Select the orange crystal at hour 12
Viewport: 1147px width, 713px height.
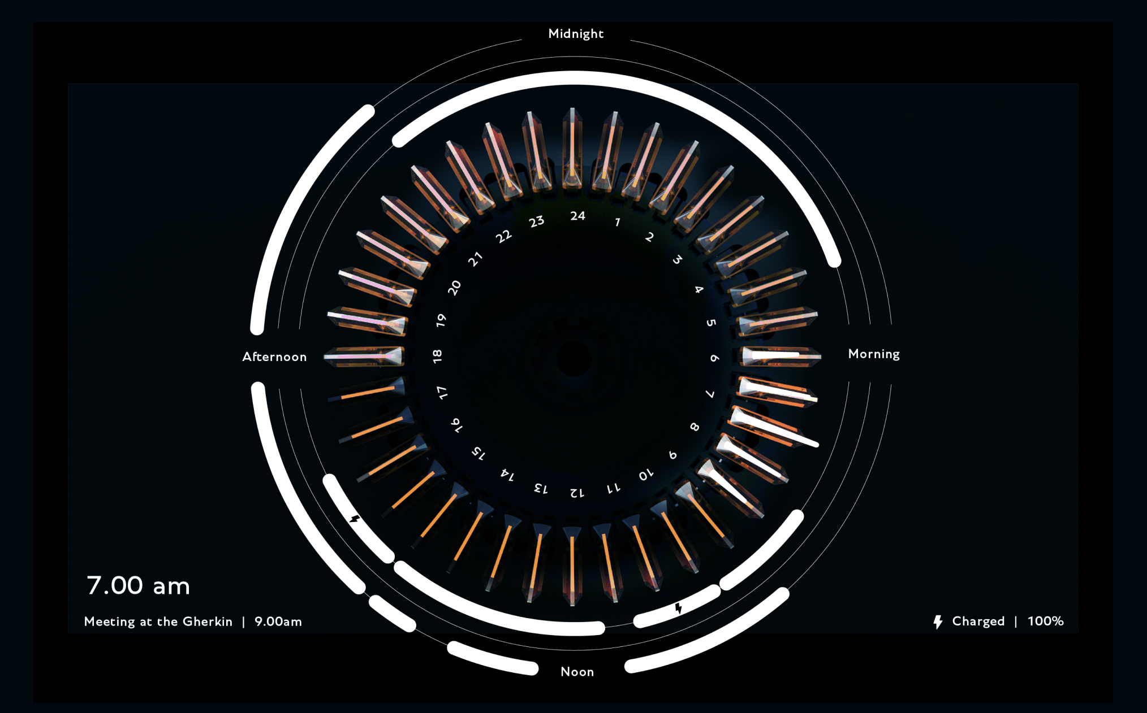tap(572, 565)
